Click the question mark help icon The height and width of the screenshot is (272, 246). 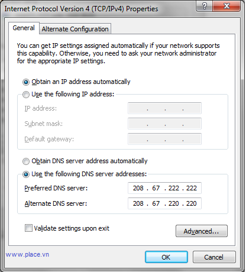[x=205, y=6]
